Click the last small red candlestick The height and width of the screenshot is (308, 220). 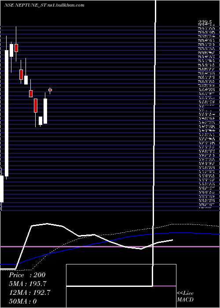click(x=50, y=90)
